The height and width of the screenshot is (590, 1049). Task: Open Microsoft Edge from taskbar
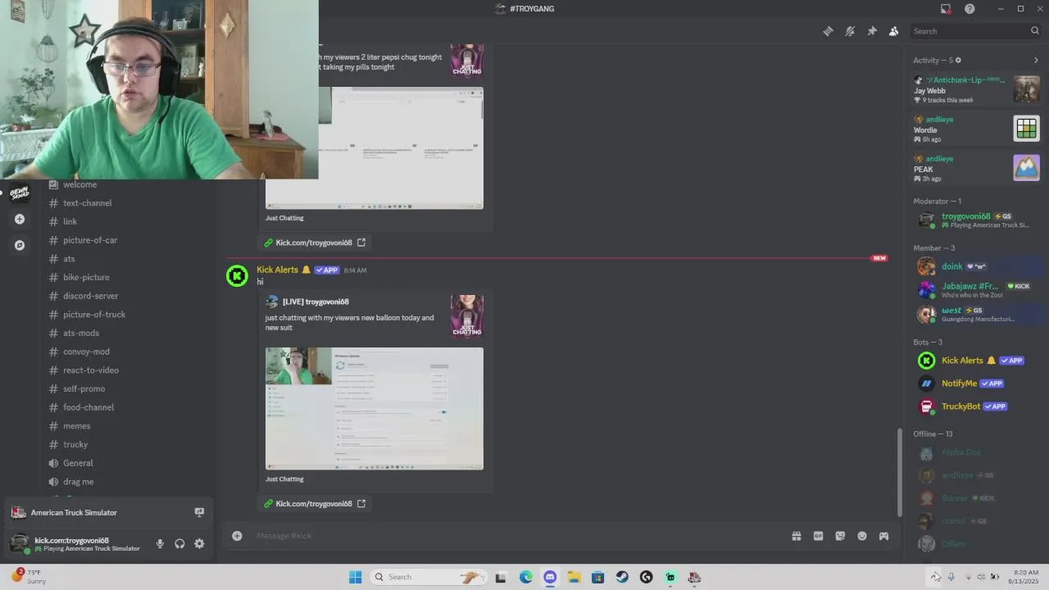[526, 577]
